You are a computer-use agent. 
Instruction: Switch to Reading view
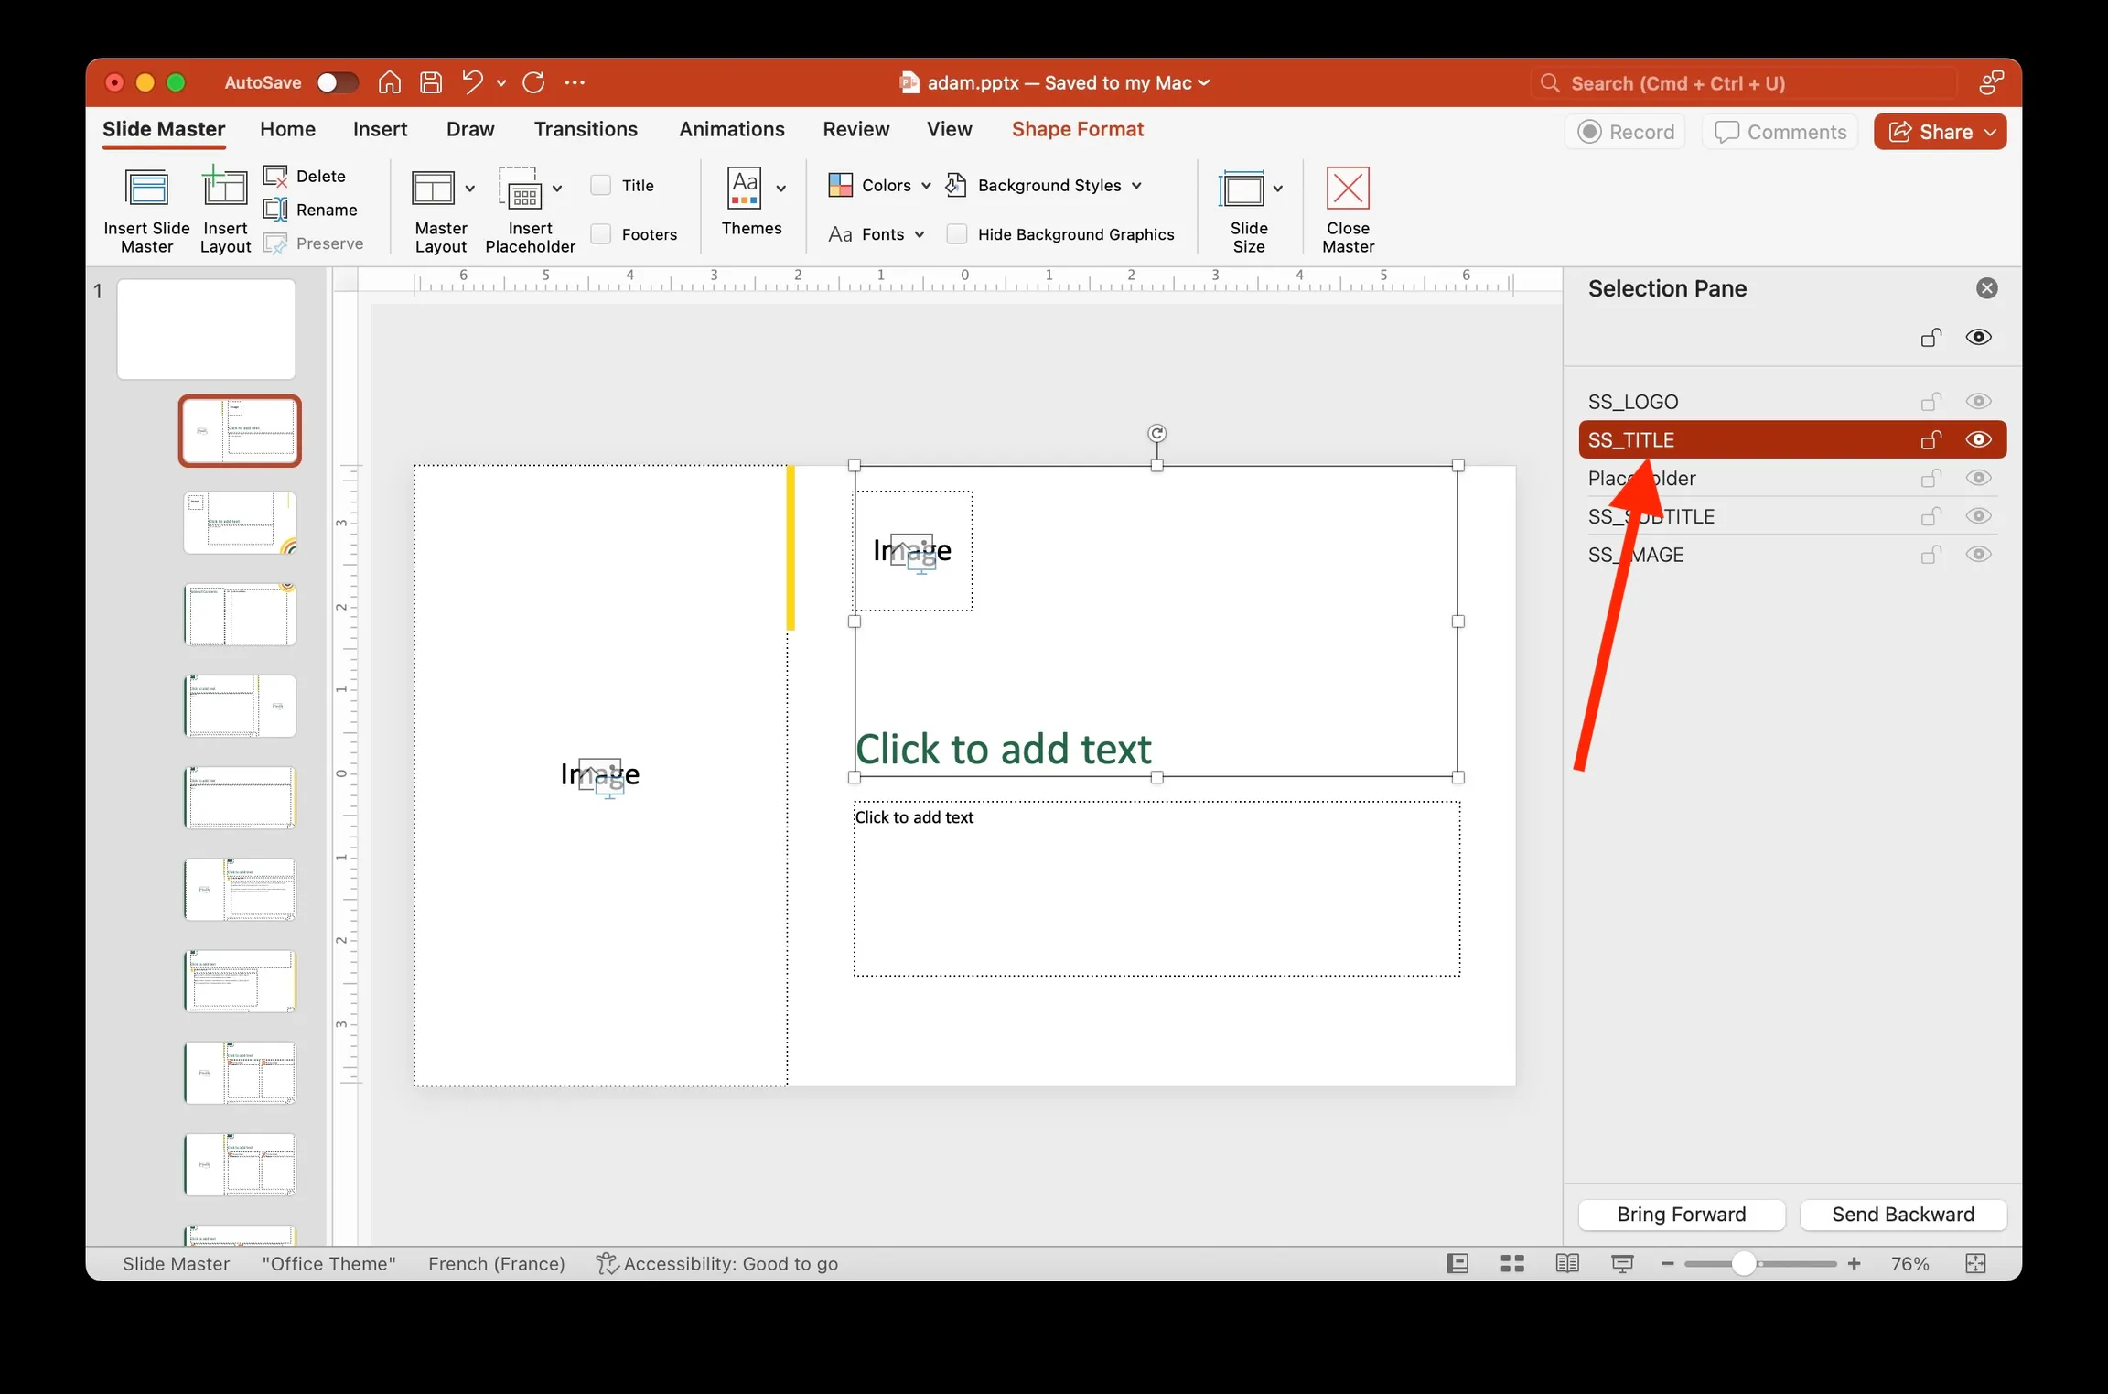click(1567, 1263)
